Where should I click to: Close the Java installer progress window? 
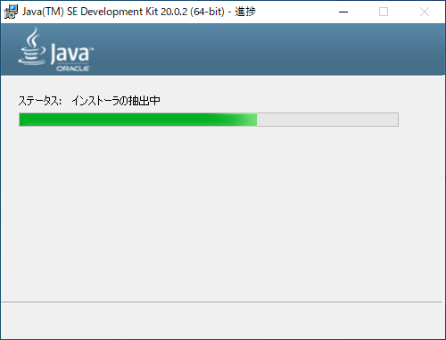[425, 12]
